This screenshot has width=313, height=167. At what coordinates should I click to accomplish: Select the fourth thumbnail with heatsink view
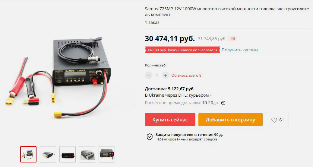[87, 154]
